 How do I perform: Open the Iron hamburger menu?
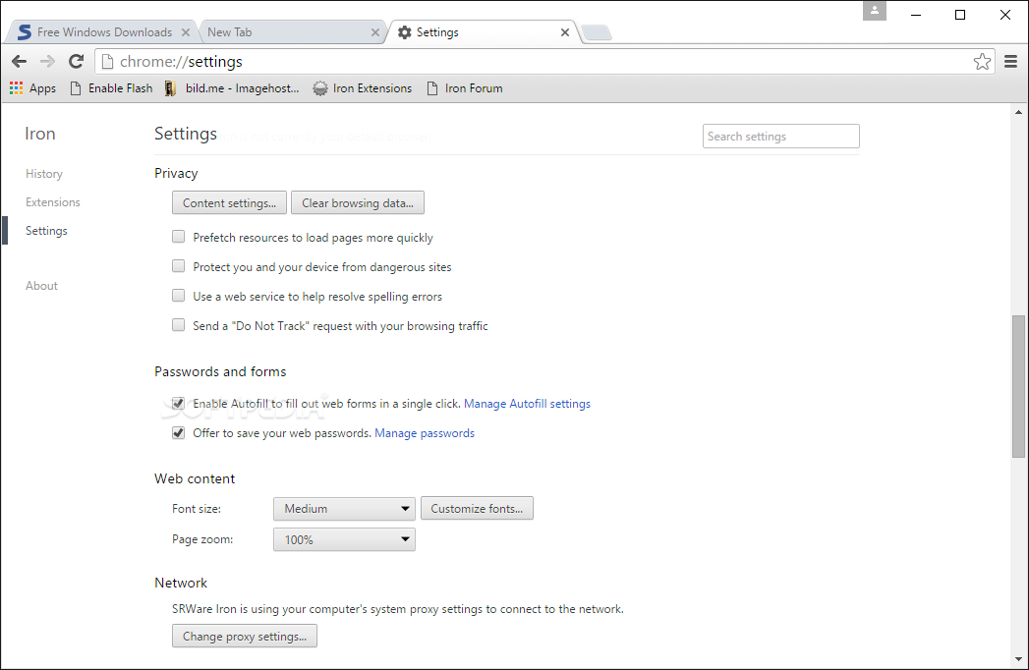(1010, 62)
